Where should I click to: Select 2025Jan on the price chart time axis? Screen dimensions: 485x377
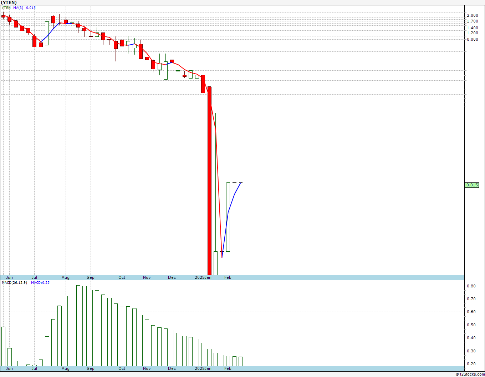203,277
